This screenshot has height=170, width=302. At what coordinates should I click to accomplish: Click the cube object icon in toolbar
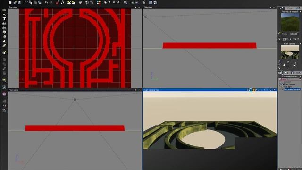click(80, 2)
